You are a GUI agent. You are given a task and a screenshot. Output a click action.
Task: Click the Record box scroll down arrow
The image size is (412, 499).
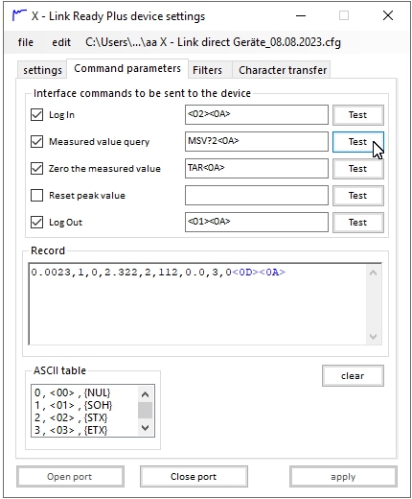[x=373, y=337]
